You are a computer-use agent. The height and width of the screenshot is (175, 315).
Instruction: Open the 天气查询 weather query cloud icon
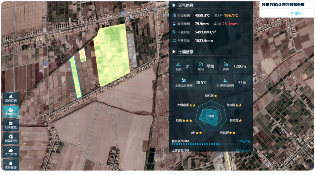[11, 152]
